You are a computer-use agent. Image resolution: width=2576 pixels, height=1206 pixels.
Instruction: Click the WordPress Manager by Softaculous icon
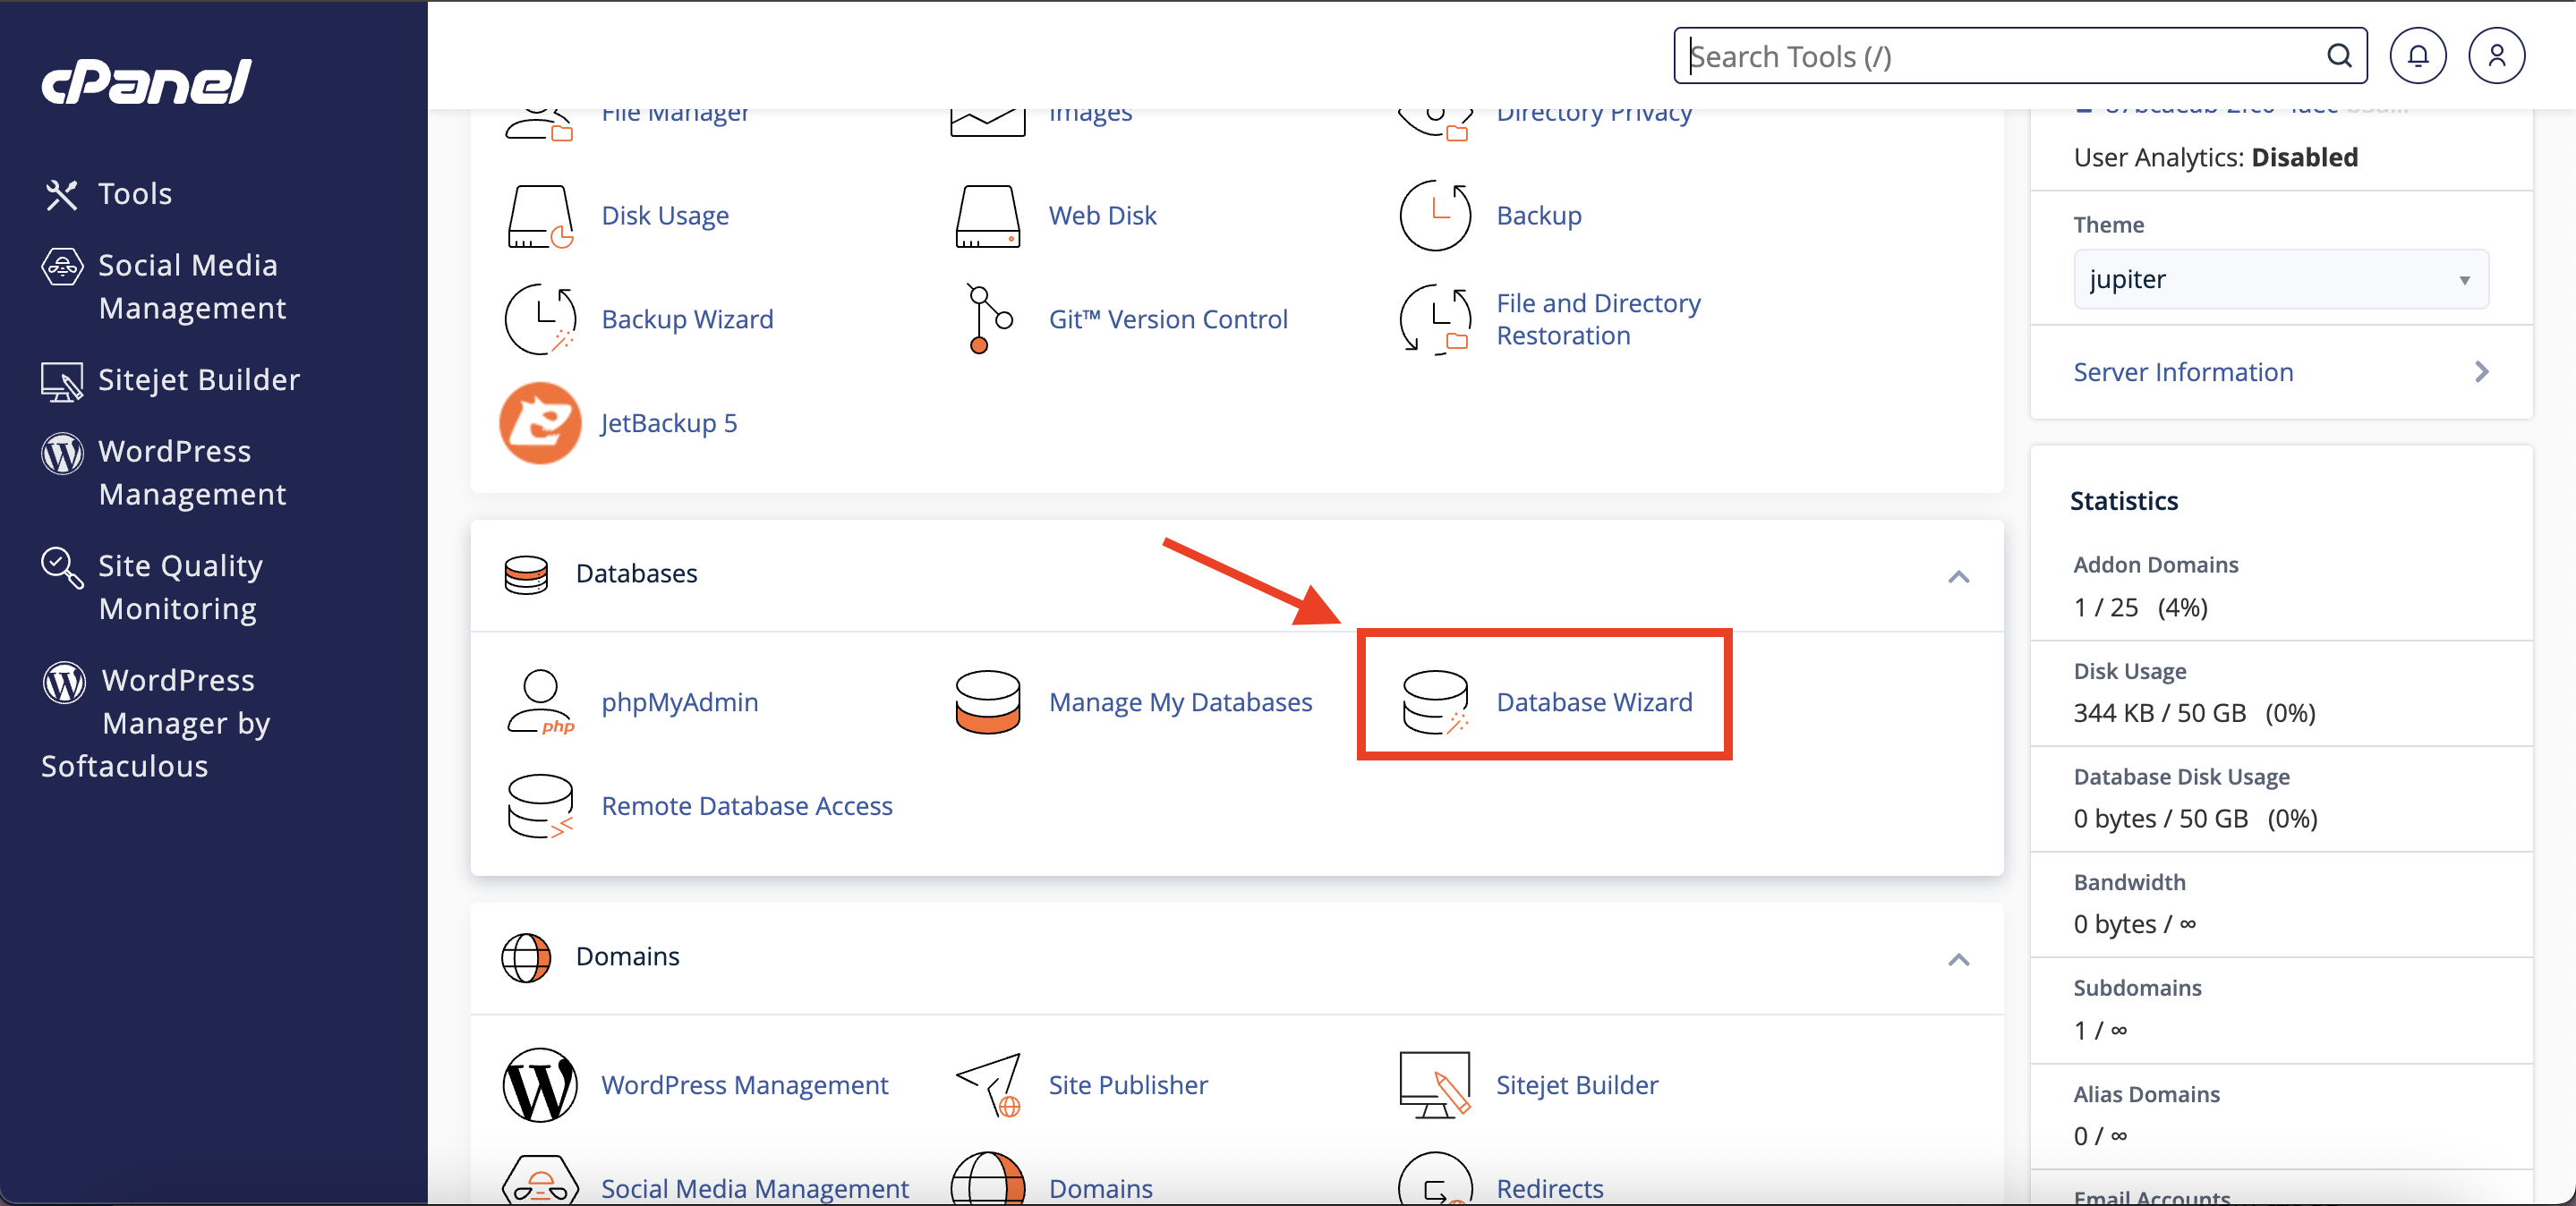tap(64, 683)
